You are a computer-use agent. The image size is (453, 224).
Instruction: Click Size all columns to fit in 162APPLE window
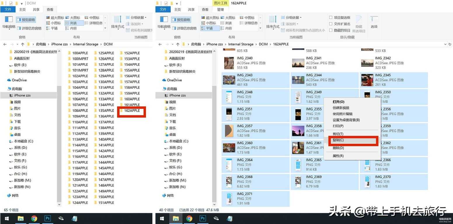click(x=303, y=30)
